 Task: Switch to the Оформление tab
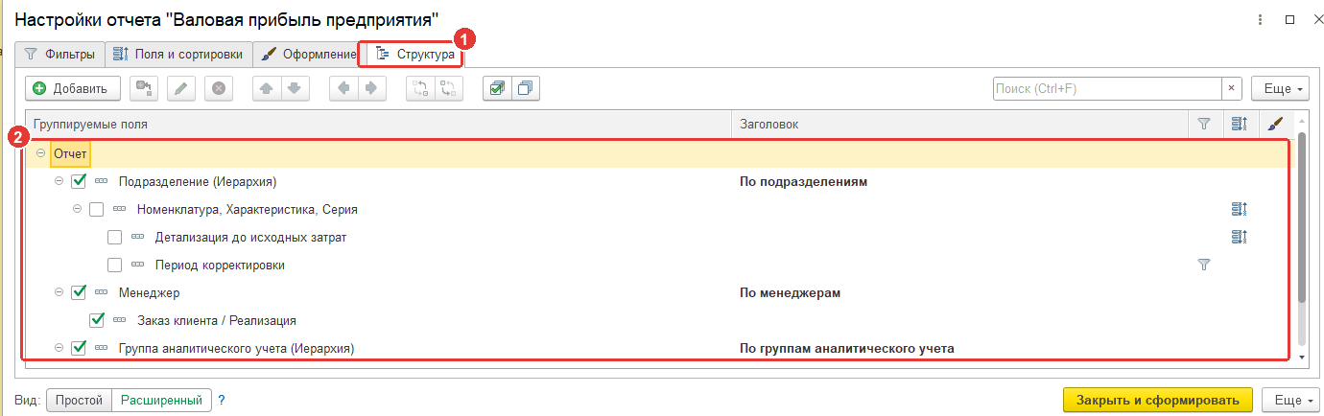click(x=308, y=55)
